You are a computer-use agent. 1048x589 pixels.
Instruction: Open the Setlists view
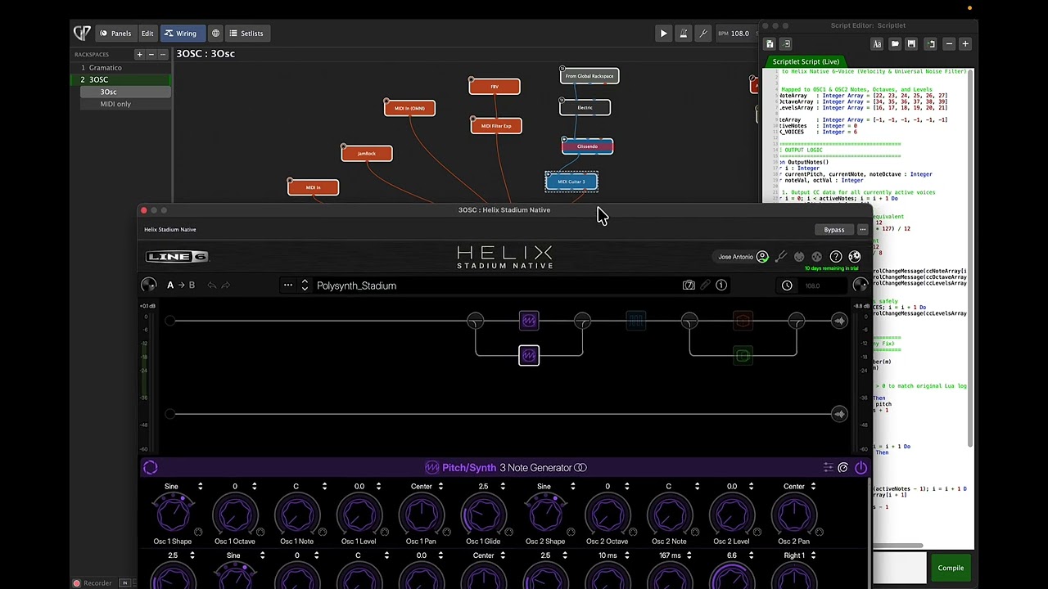pyautogui.click(x=246, y=34)
